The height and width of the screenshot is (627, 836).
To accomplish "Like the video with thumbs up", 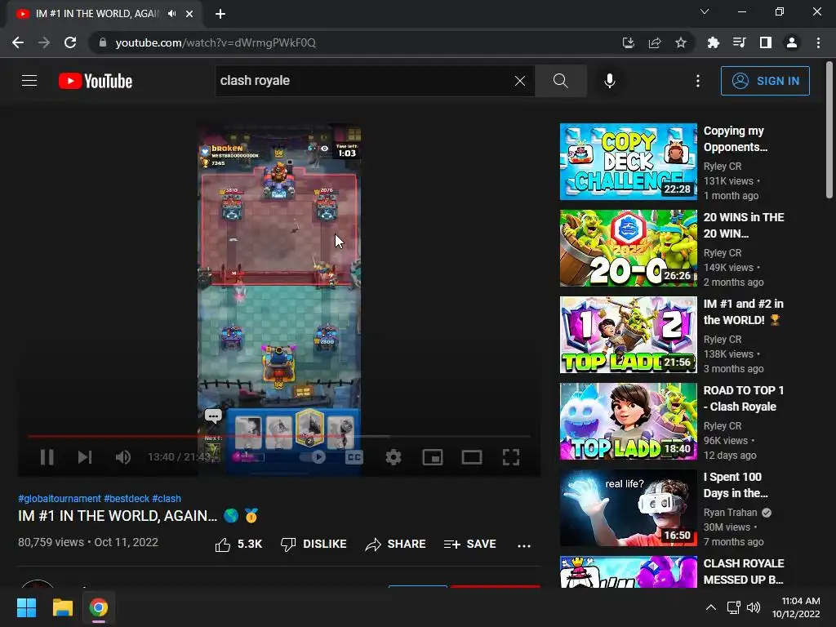I will tap(238, 545).
